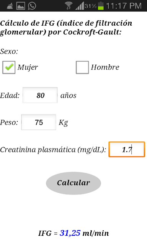Tap the Sexo label
This screenshot has width=147, height=245.
pyautogui.click(x=9, y=51)
